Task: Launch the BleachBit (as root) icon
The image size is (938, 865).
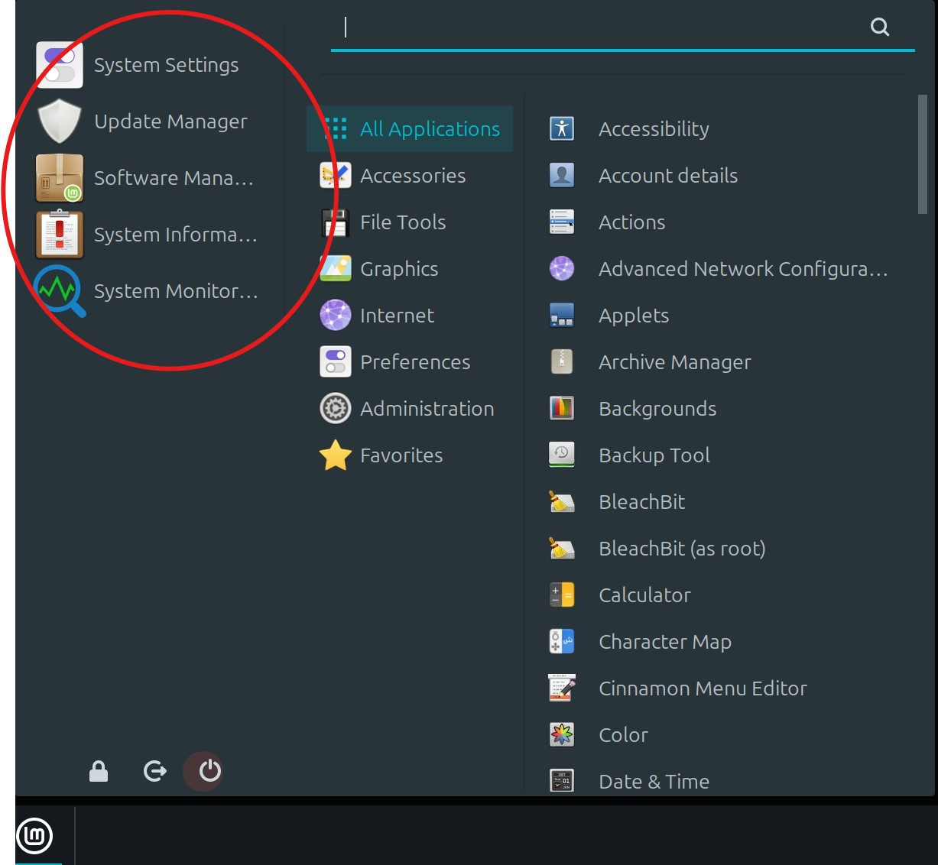Action: [562, 548]
